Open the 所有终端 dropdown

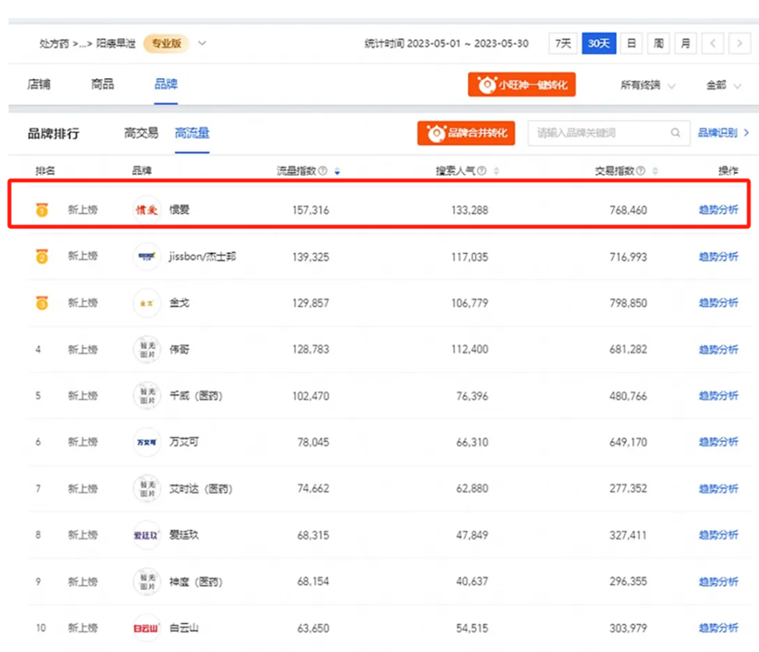pyautogui.click(x=647, y=86)
